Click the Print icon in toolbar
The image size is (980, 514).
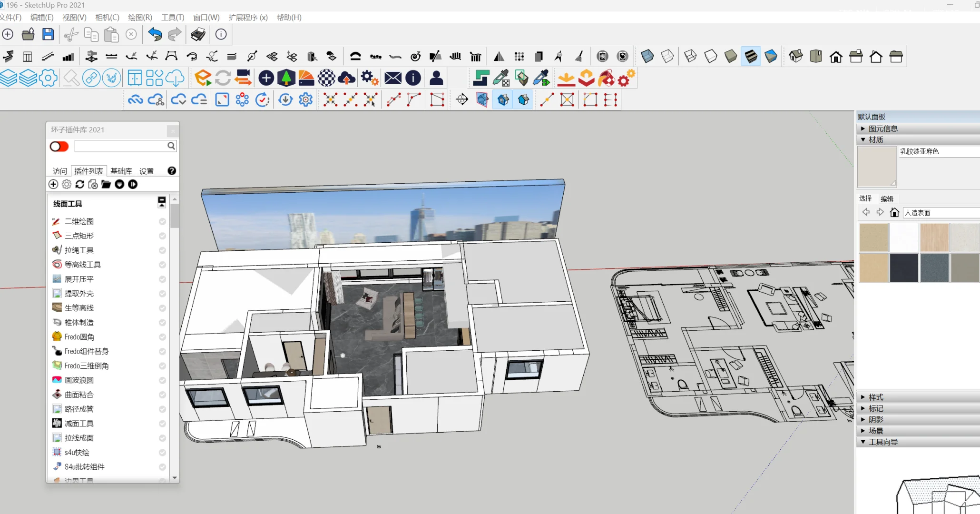click(198, 34)
